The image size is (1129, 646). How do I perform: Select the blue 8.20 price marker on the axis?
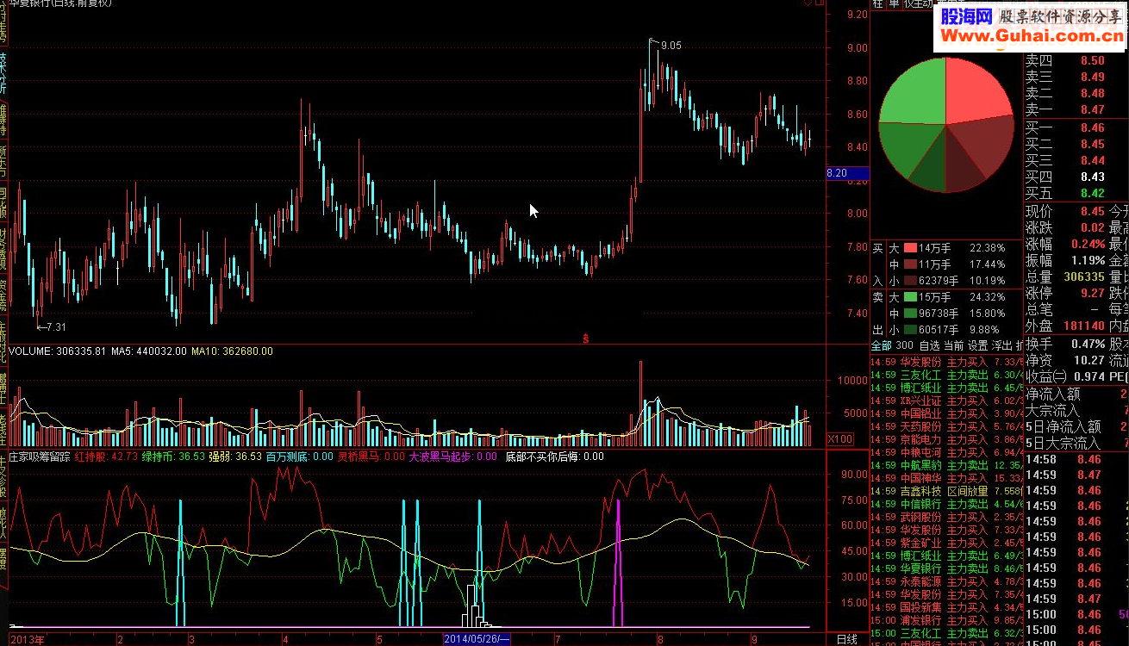(846, 173)
